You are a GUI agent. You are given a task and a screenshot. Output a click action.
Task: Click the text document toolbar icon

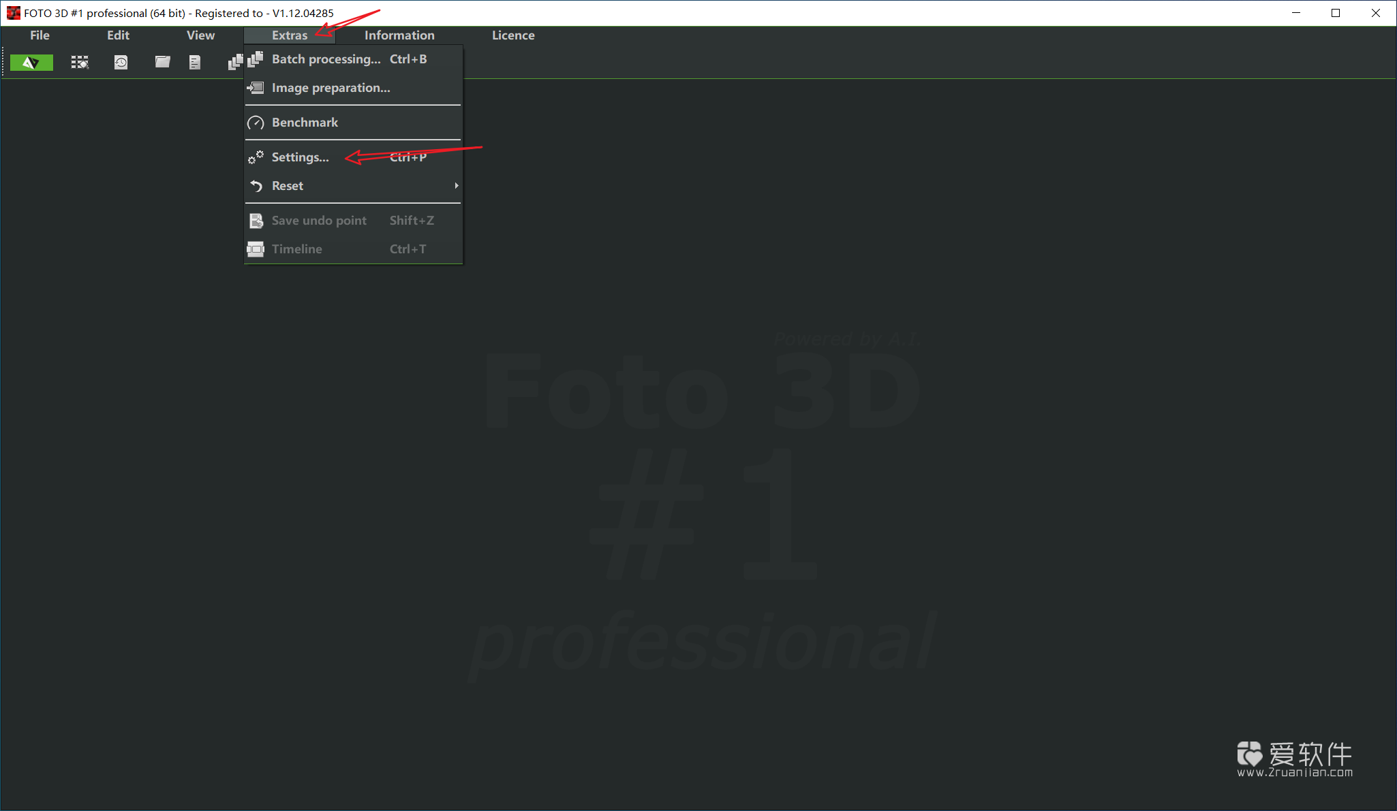pyautogui.click(x=195, y=63)
